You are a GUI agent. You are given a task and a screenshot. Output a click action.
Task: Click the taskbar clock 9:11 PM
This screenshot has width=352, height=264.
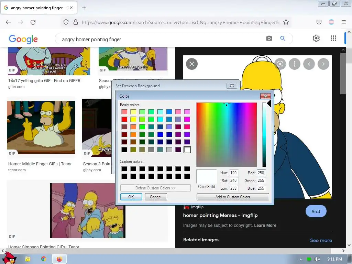click(334, 259)
